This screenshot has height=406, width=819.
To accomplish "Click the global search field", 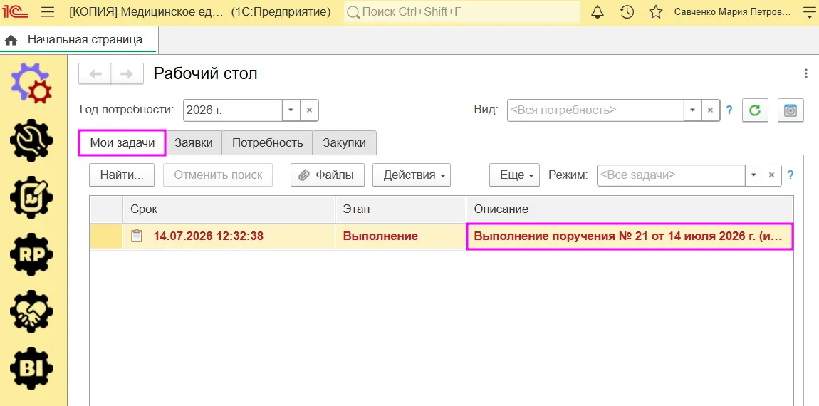I will click(x=462, y=12).
